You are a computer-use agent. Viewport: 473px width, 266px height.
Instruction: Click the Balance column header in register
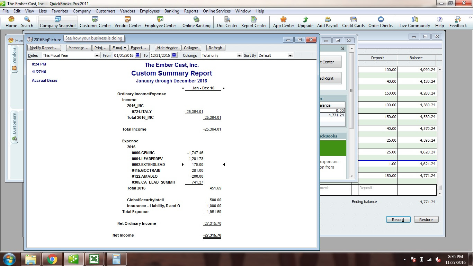pos(416,58)
